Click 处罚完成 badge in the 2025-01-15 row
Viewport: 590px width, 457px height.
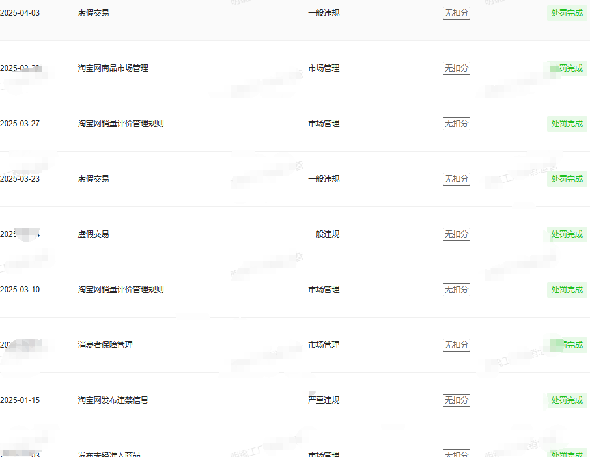[x=567, y=400]
